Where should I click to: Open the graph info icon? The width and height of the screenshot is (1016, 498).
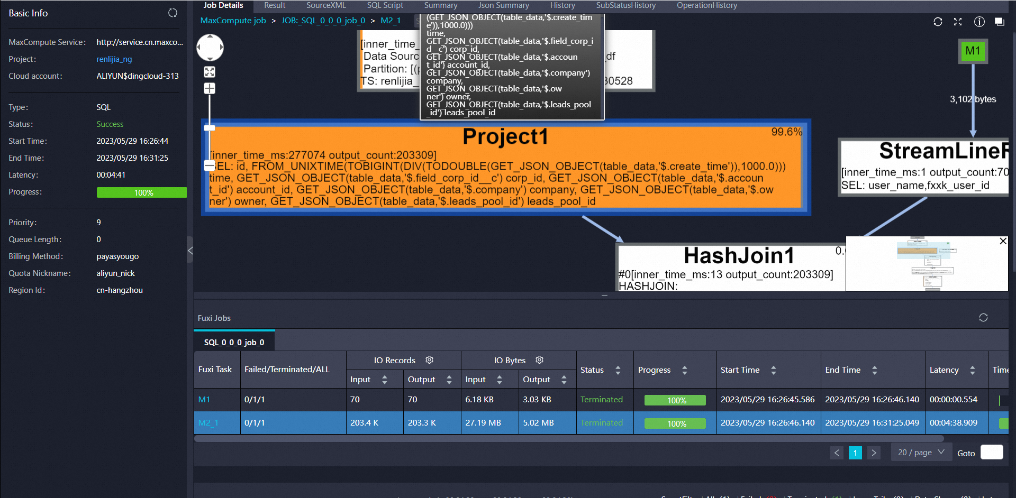click(979, 22)
